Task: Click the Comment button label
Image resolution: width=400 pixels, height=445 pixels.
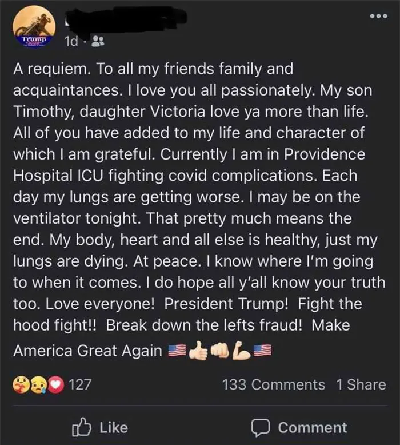Action: (x=313, y=427)
